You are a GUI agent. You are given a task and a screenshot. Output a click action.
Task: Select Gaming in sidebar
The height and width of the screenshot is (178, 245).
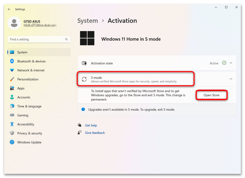[x=39, y=115]
